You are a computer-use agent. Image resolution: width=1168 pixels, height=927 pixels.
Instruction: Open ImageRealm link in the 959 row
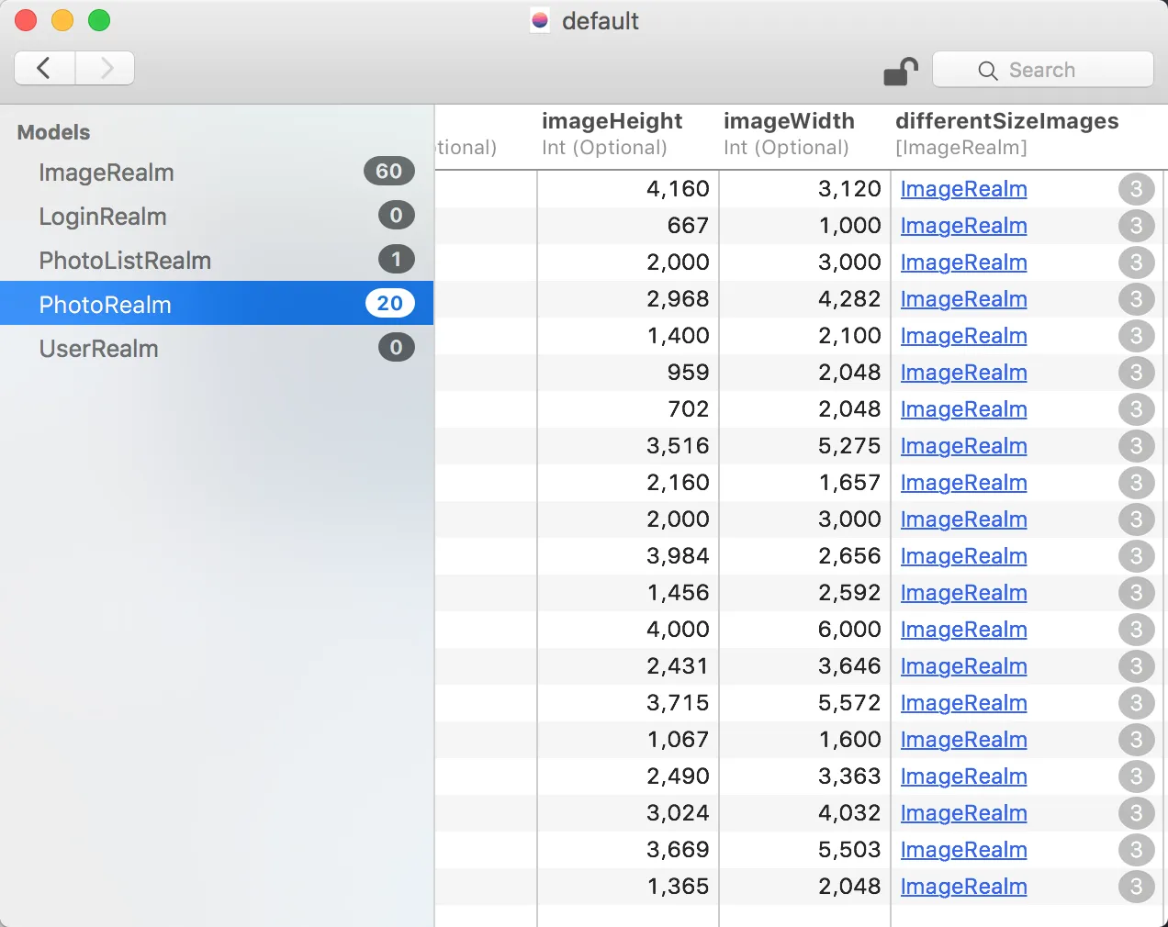[x=963, y=373]
